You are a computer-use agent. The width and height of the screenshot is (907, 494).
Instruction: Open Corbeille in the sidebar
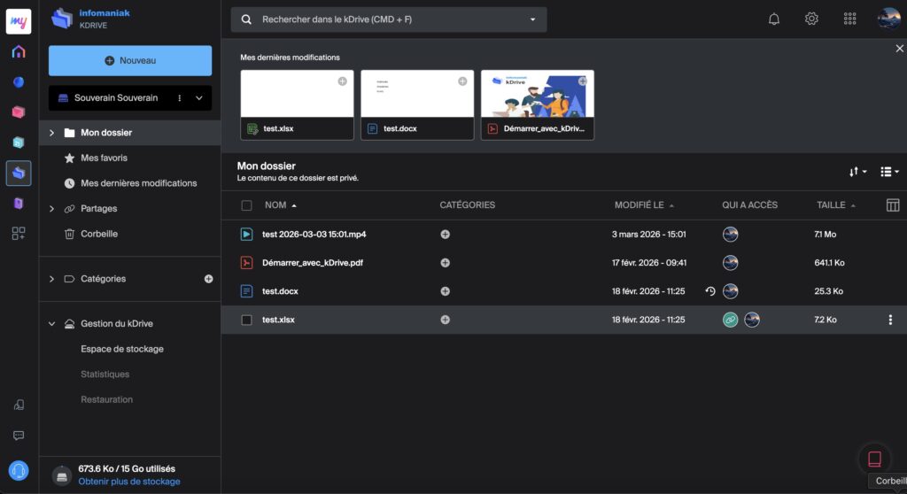point(98,234)
